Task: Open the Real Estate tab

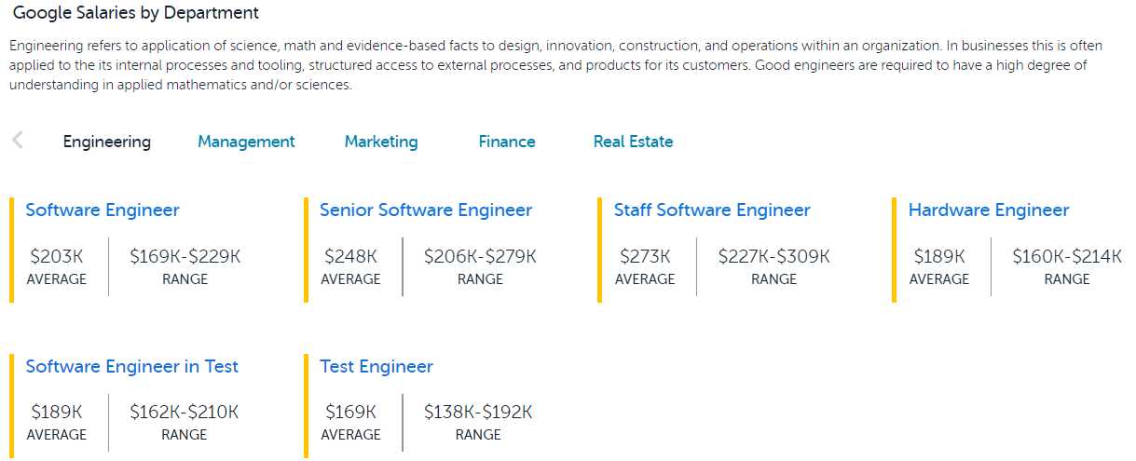Action: click(x=633, y=142)
